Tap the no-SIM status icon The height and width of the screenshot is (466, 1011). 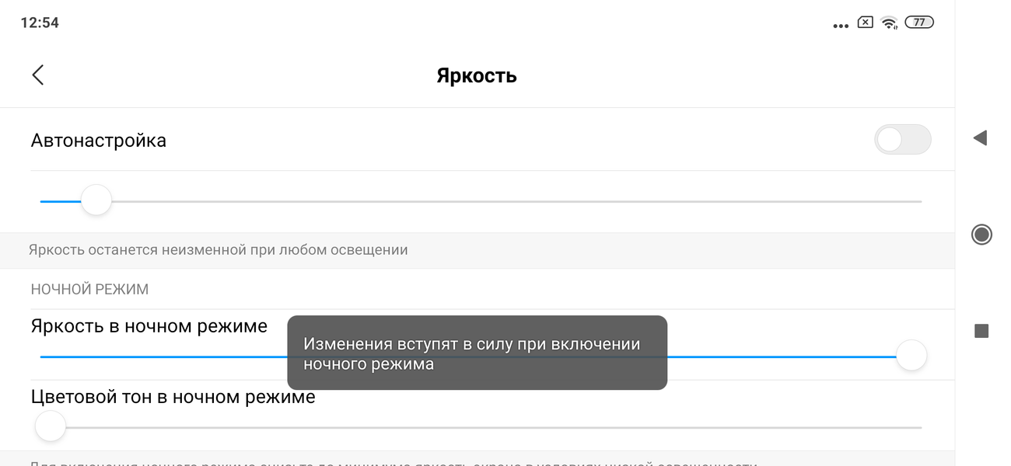coord(865,23)
